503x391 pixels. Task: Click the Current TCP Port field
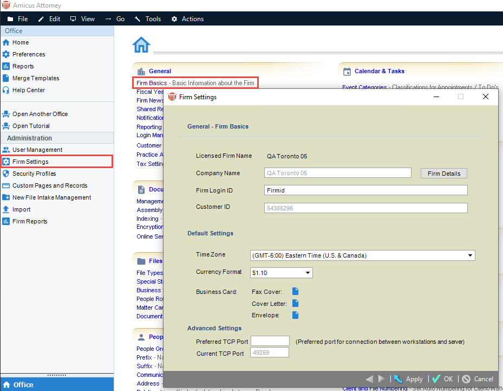270,352
